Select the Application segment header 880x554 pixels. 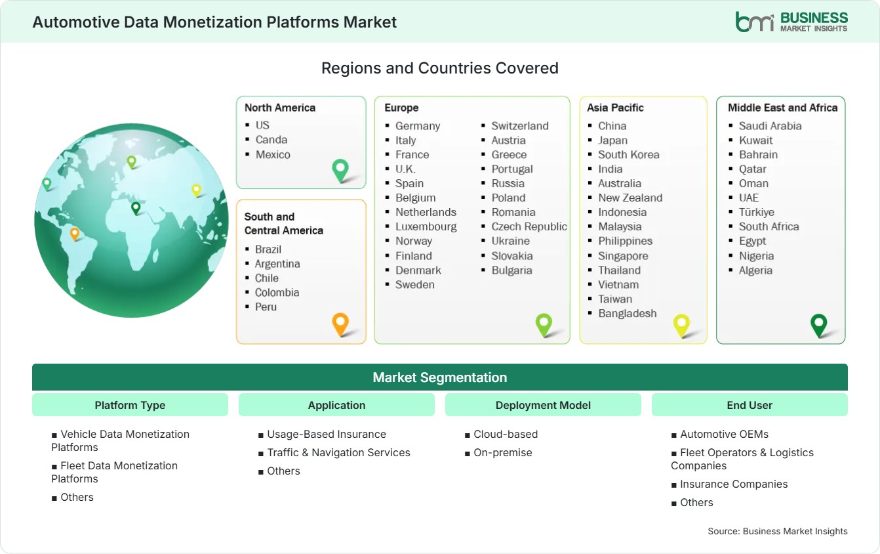click(x=336, y=405)
